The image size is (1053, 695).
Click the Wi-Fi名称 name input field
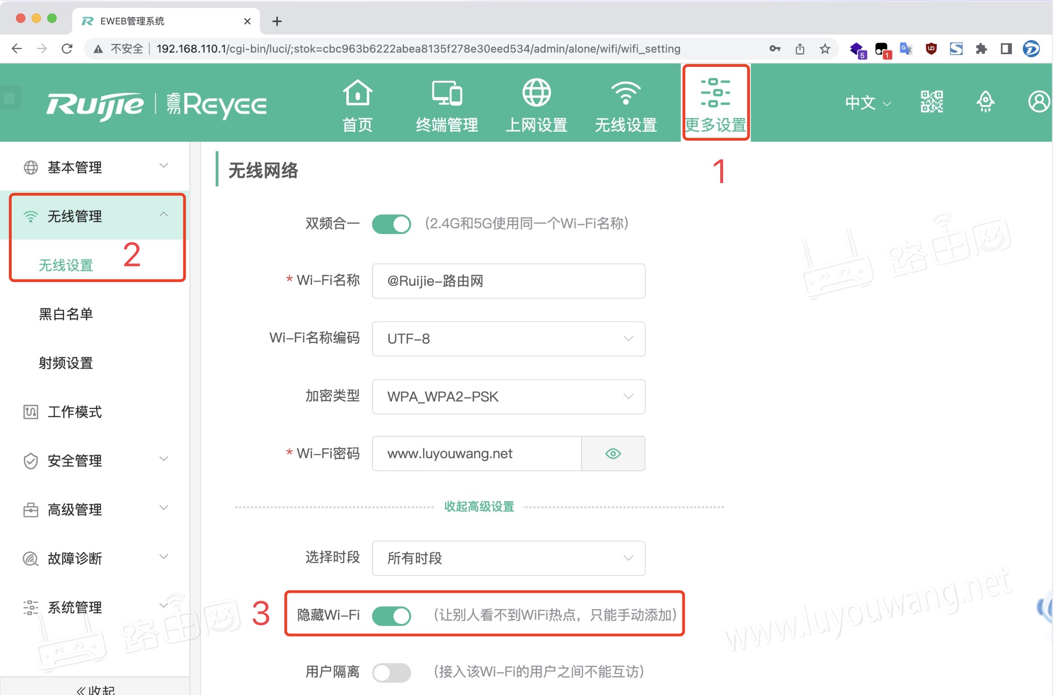[x=508, y=281]
